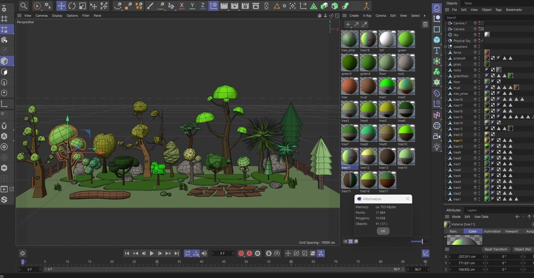The height and width of the screenshot is (278, 534).
Task: Expand more material manager menus arrow
Action: (x=424, y=16)
